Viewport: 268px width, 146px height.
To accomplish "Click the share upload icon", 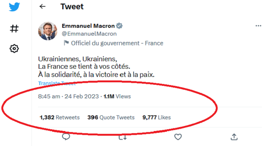I will (x=234, y=137).
